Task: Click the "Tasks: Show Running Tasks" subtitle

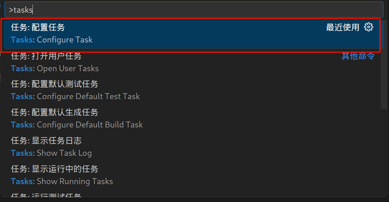Action: pos(62,182)
